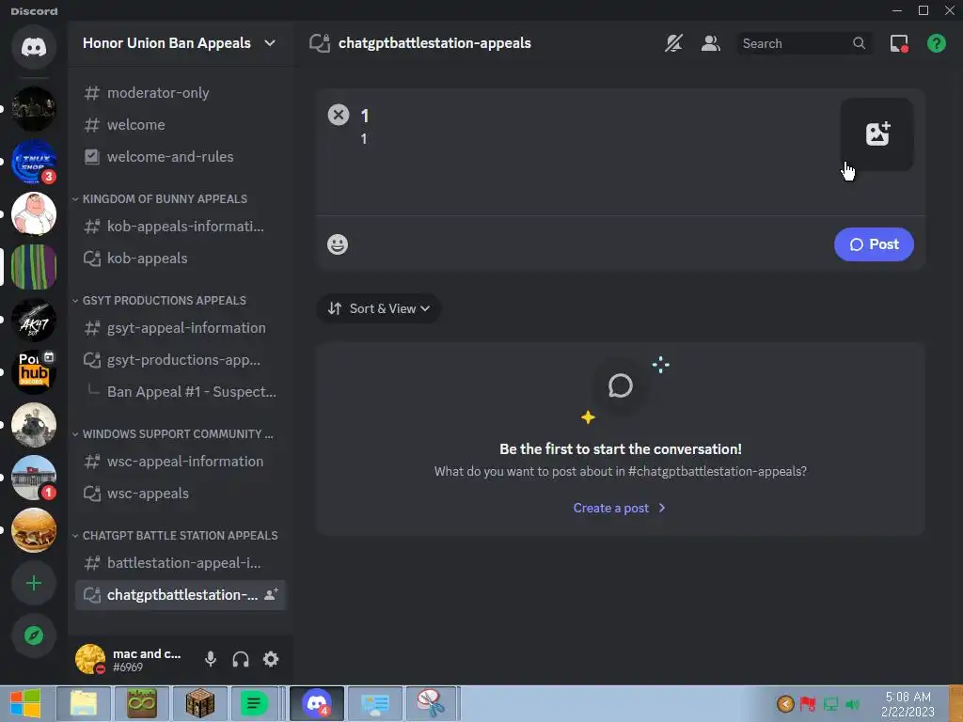
Task: Open the server with red flag building
Action: 34,478
